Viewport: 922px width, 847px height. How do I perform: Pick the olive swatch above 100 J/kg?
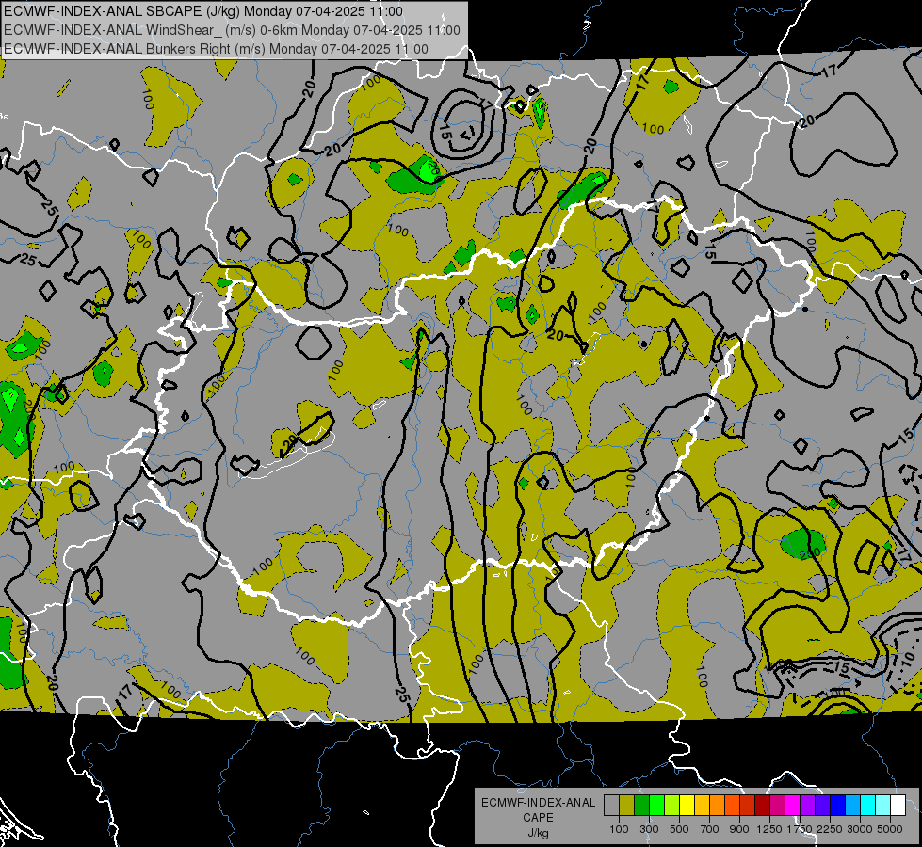pos(627,805)
